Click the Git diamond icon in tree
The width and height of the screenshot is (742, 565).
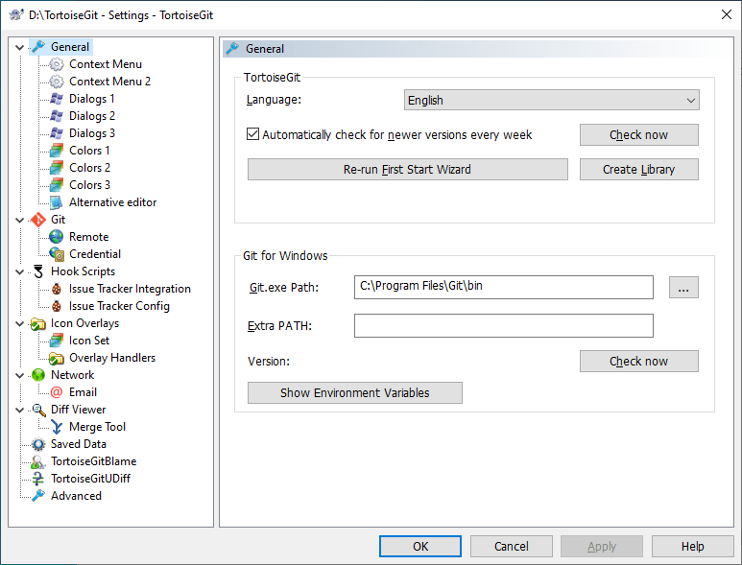(38, 220)
